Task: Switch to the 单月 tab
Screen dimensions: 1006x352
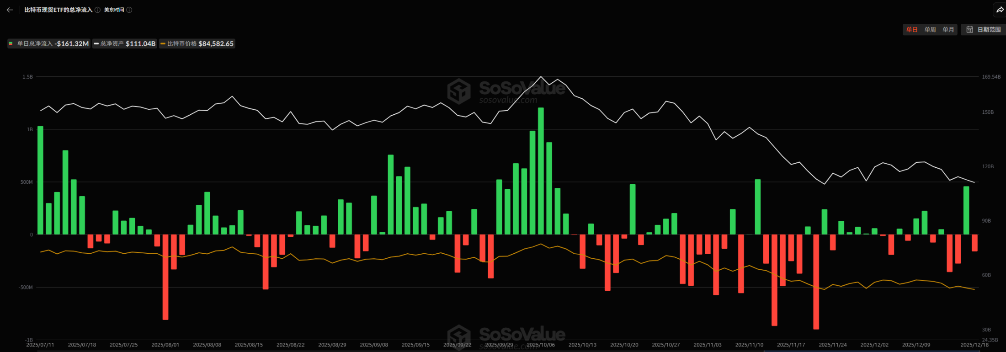Action: click(x=948, y=30)
